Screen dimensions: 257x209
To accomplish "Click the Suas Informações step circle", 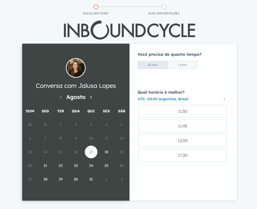I will click(164, 7).
